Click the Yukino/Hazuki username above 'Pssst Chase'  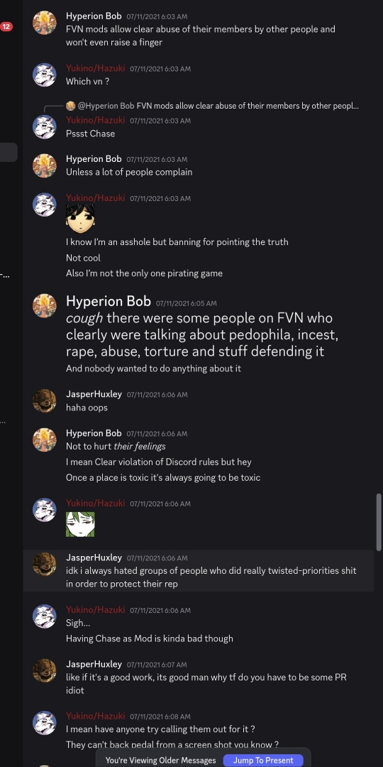pos(95,120)
